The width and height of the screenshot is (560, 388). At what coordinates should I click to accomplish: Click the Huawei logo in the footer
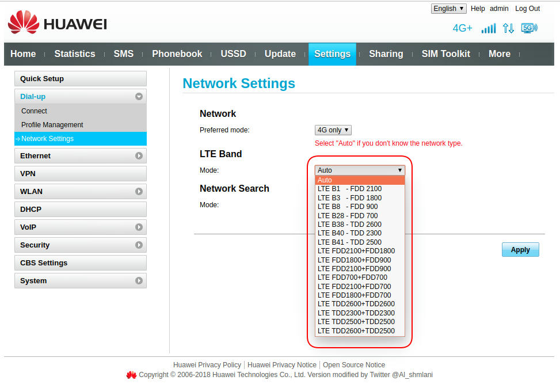[x=131, y=375]
